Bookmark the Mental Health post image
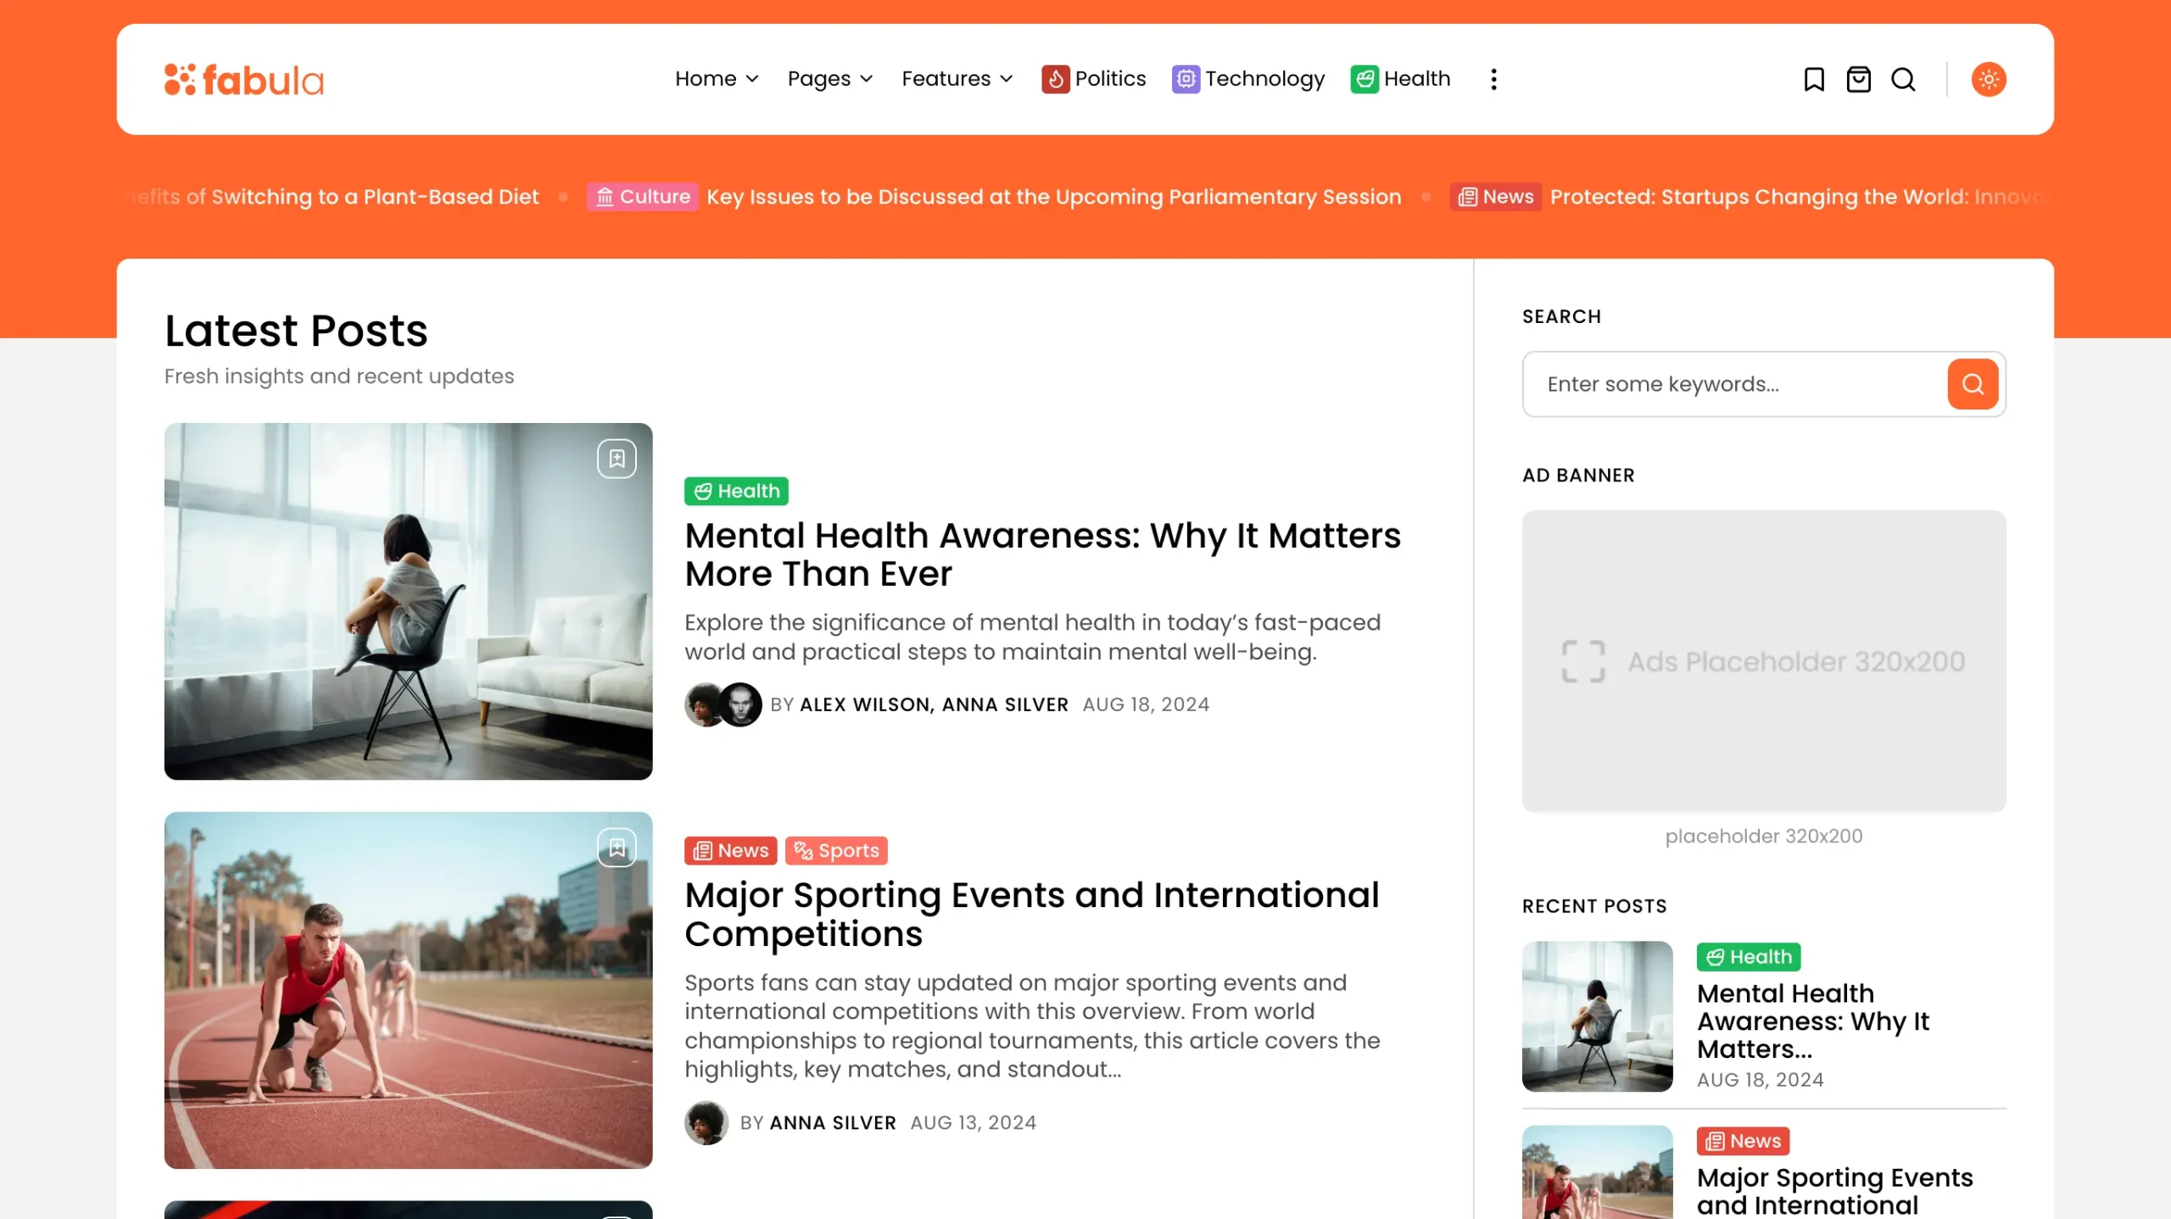The height and width of the screenshot is (1219, 2171). [x=617, y=459]
